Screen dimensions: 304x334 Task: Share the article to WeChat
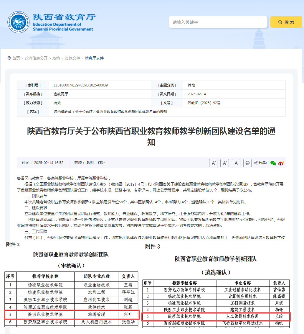273,163
